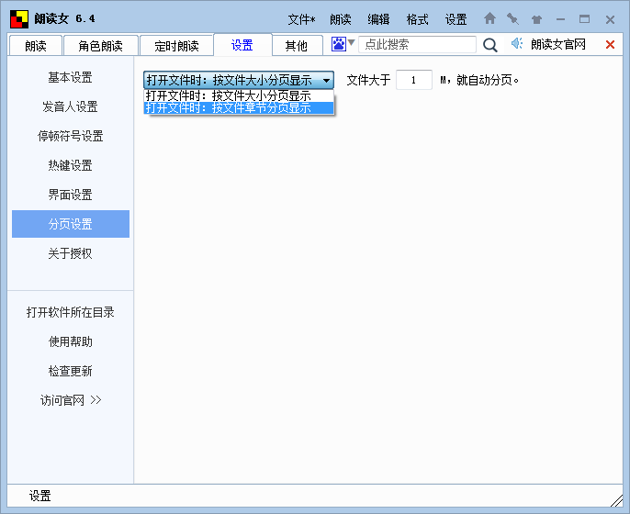This screenshot has width=630, height=514.
Task: Open the 文件* menu
Action: [x=301, y=19]
